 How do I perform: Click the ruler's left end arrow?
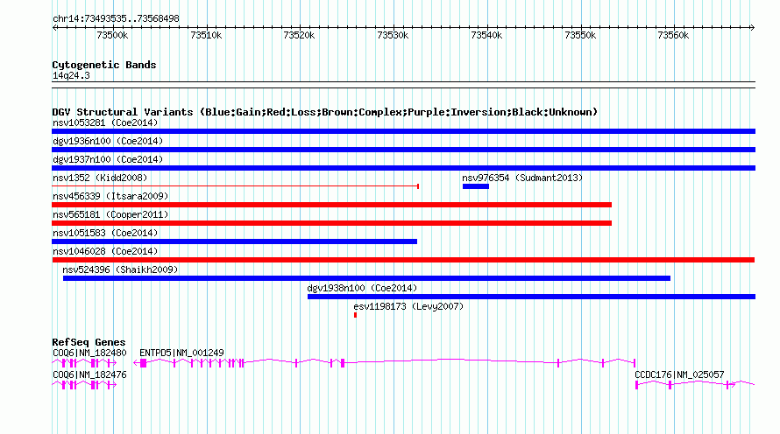[x=54, y=28]
